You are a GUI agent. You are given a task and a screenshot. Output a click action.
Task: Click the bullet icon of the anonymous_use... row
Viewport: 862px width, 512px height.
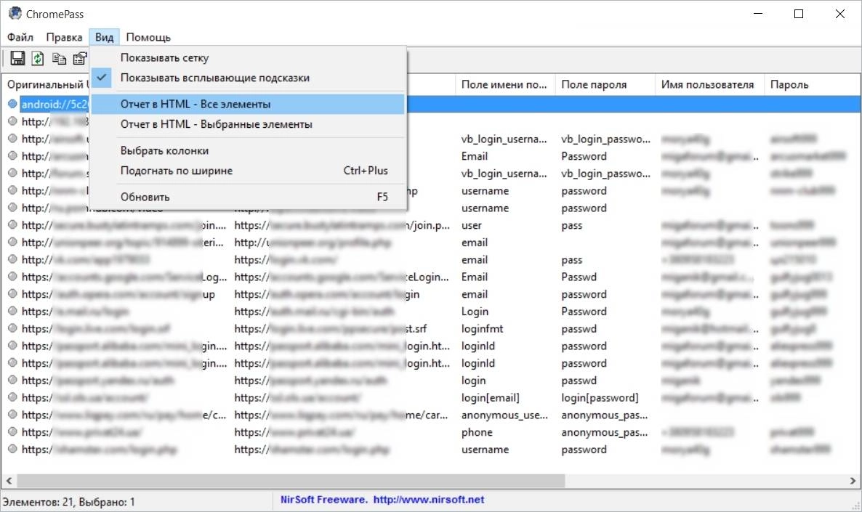pyautogui.click(x=12, y=415)
